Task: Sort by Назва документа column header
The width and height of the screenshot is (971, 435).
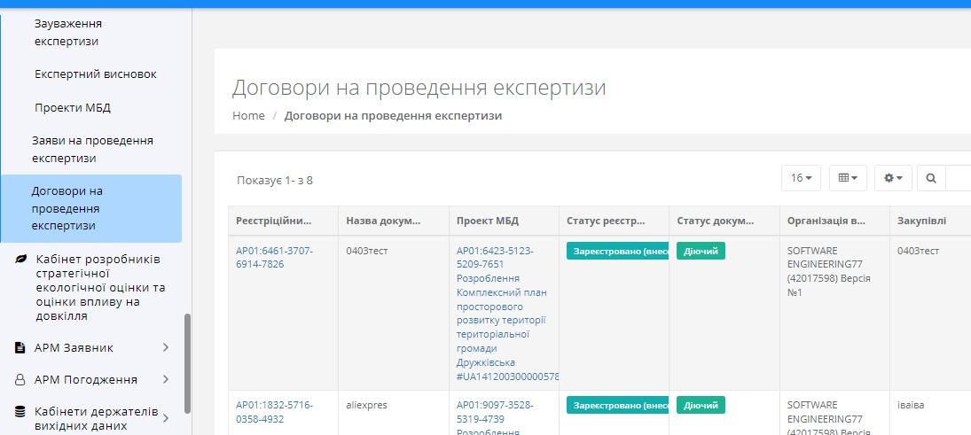Action: tap(383, 221)
